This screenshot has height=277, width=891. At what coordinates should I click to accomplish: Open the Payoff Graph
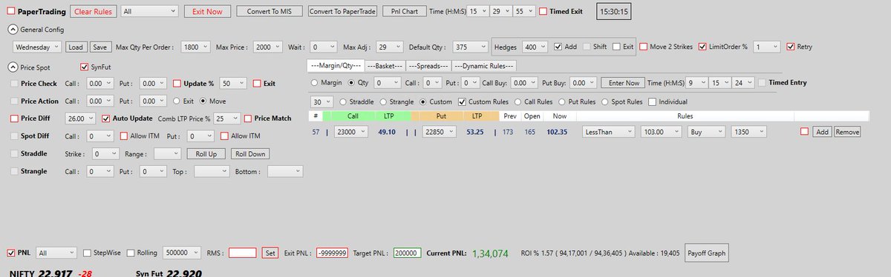pyautogui.click(x=706, y=253)
